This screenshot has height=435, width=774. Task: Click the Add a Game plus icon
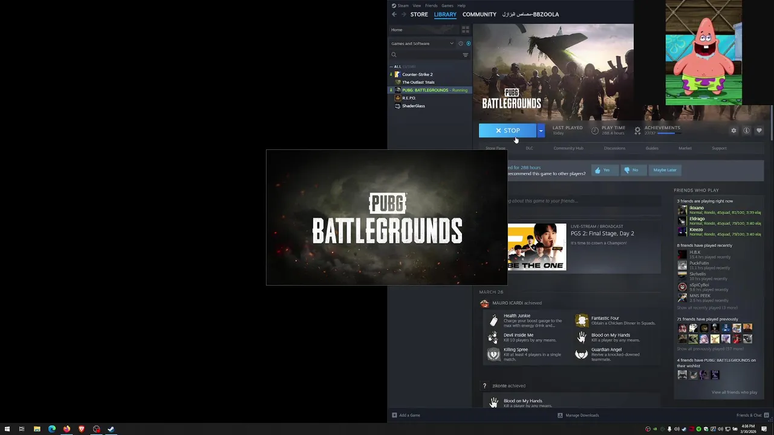[394, 415]
